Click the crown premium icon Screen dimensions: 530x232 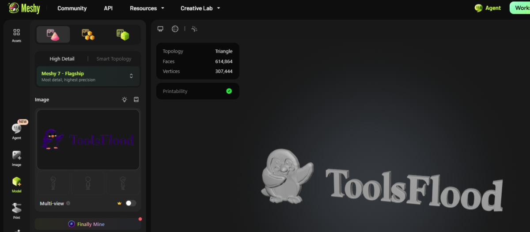pyautogui.click(x=119, y=203)
